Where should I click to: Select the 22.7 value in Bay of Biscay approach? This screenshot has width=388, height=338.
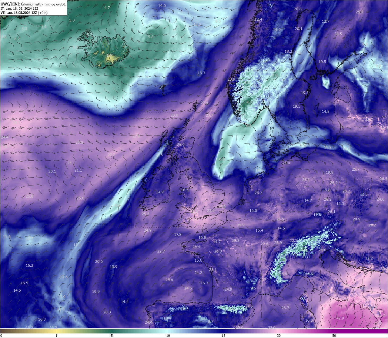click(x=161, y=251)
